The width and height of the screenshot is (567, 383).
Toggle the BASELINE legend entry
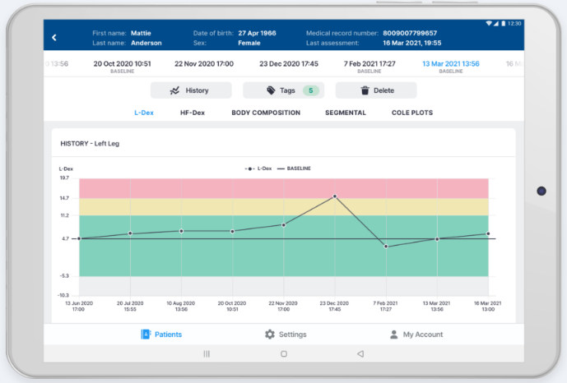tap(295, 168)
